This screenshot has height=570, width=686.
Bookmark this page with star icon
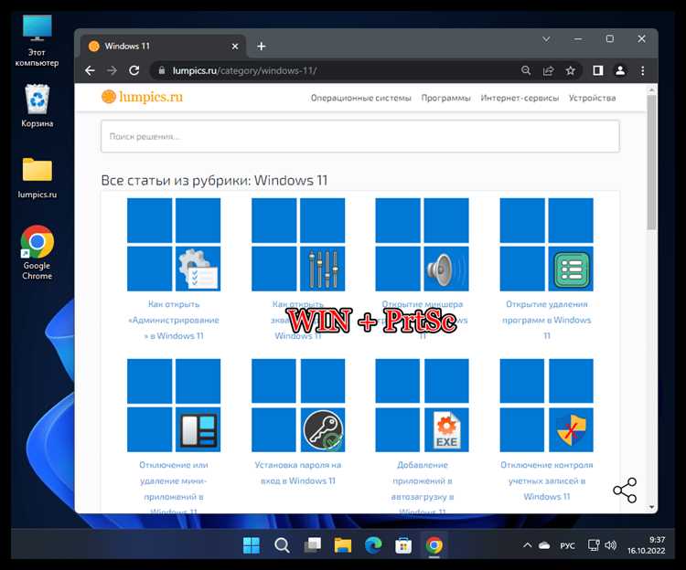click(x=570, y=70)
